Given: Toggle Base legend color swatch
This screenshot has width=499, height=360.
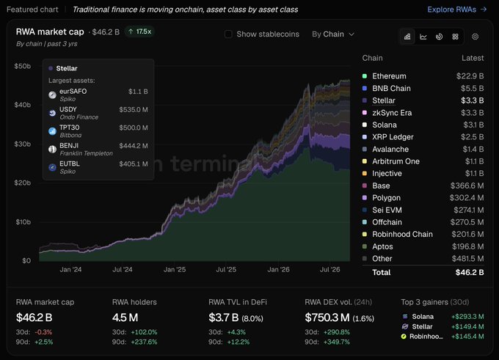Looking at the screenshot, I should tap(365, 185).
